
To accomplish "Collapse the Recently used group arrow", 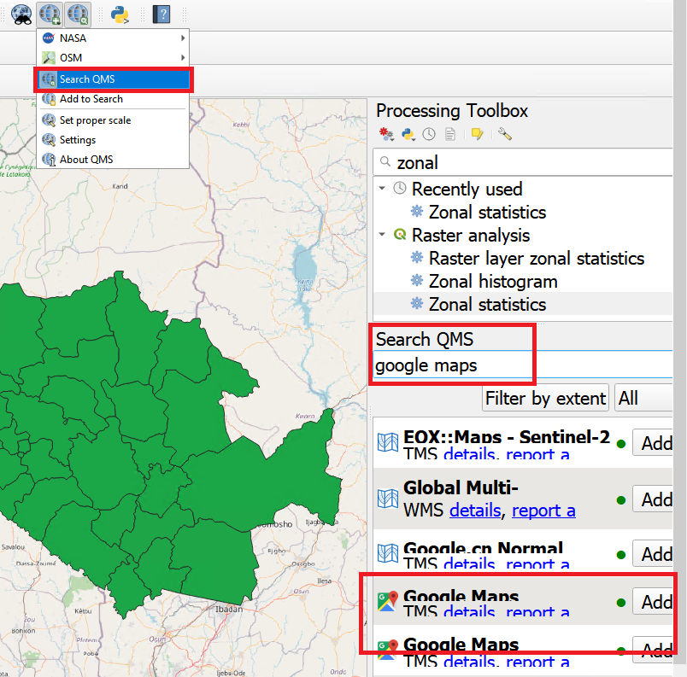I will 382,188.
